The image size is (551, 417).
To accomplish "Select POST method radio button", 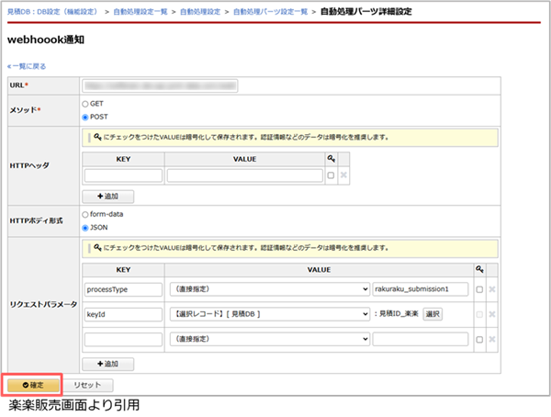I will coord(86,118).
